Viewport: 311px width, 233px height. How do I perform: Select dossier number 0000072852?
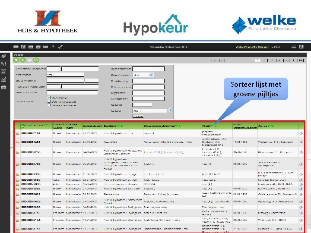click(31, 189)
